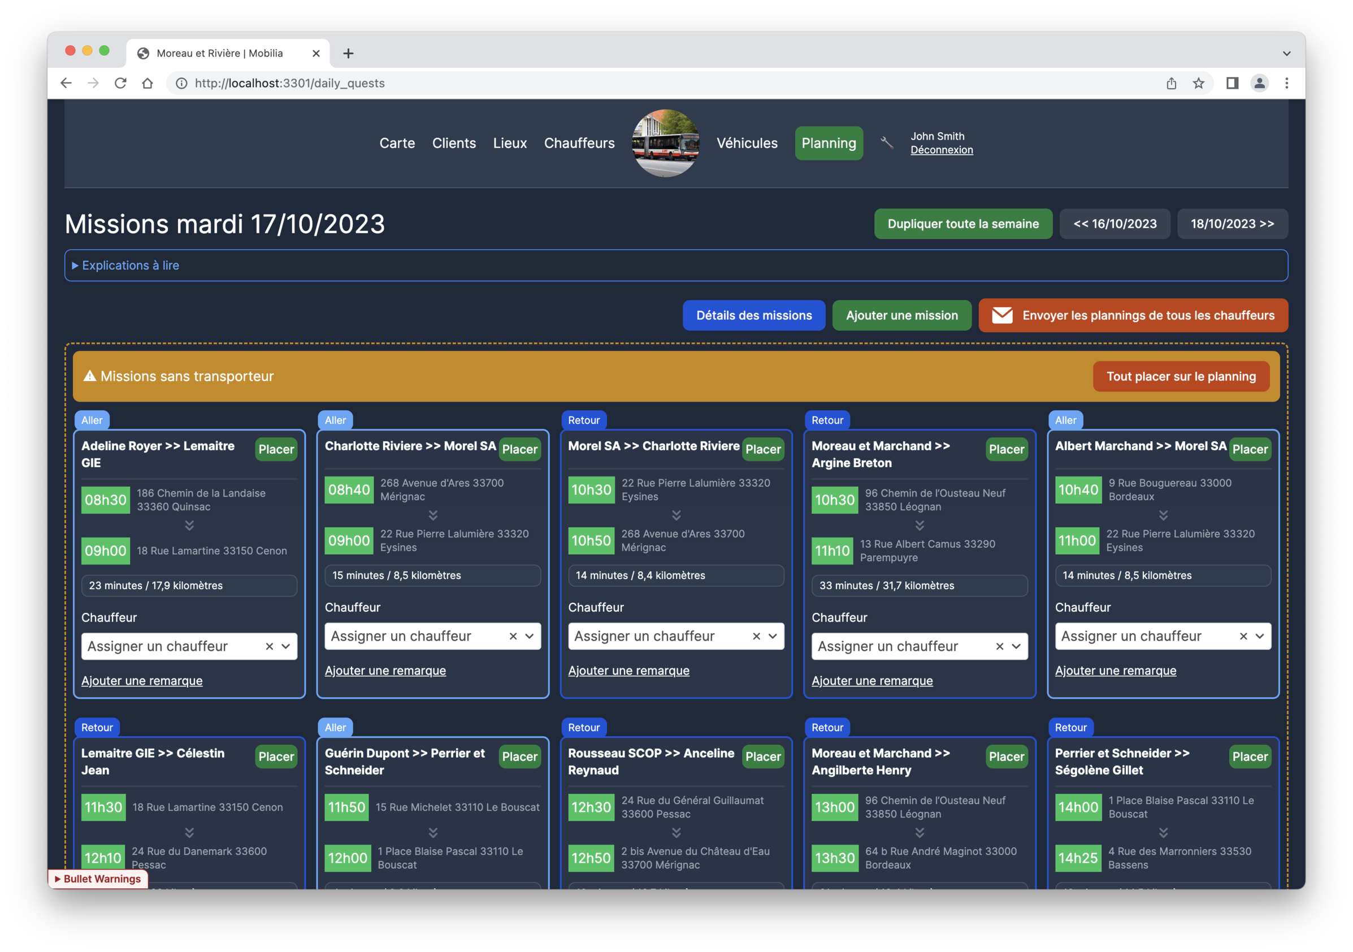Clear chauffeur for Charlotte Riviere >> Morel SA
The width and height of the screenshot is (1353, 952).
[x=513, y=636]
